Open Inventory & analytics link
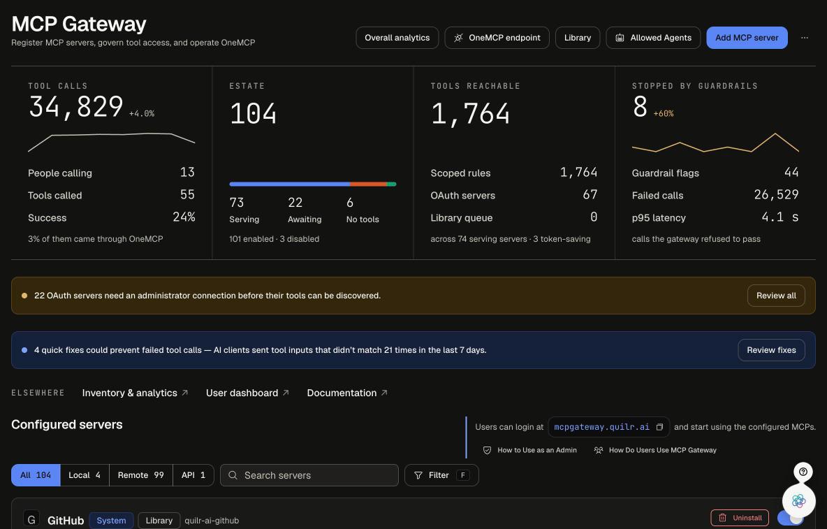The image size is (827, 529). (x=135, y=393)
